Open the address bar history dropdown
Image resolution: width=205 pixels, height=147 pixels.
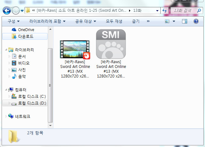[x=157, y=11]
